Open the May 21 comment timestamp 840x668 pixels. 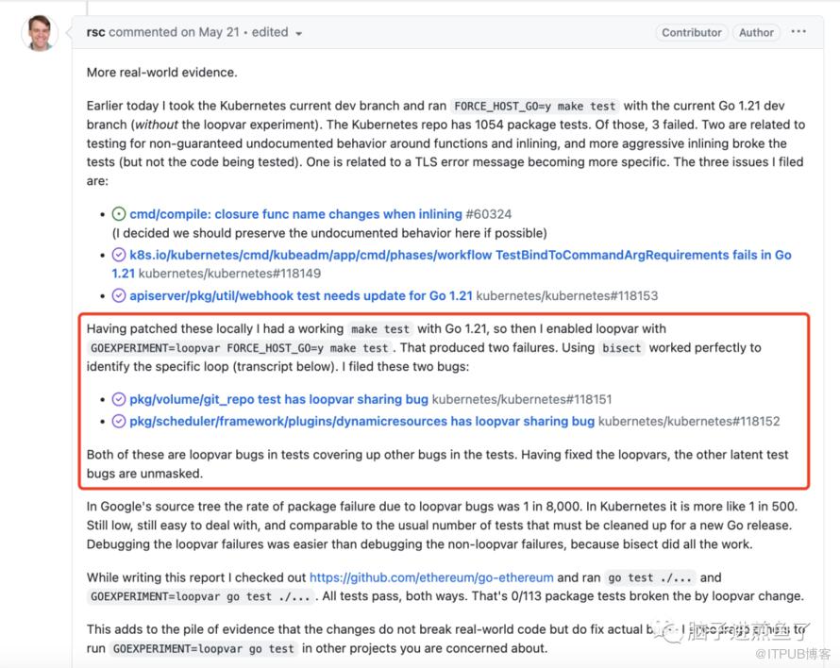click(x=219, y=32)
